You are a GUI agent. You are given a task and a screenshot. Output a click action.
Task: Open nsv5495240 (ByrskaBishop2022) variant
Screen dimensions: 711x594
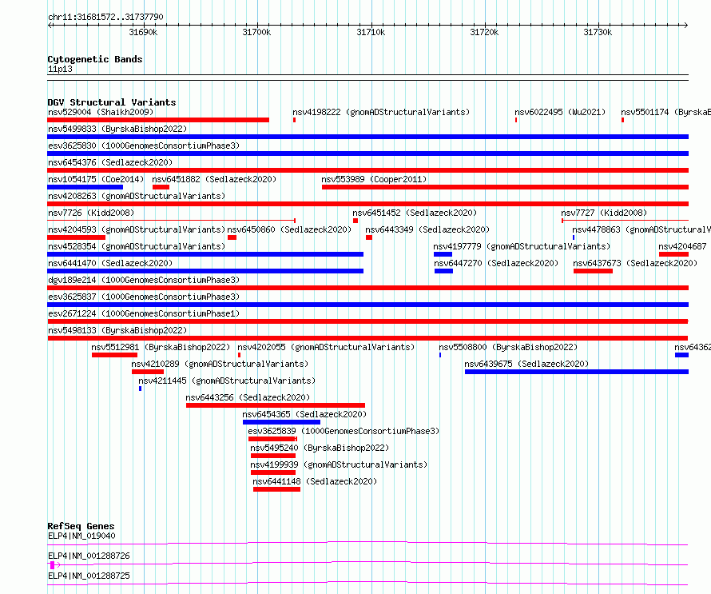(x=320, y=448)
